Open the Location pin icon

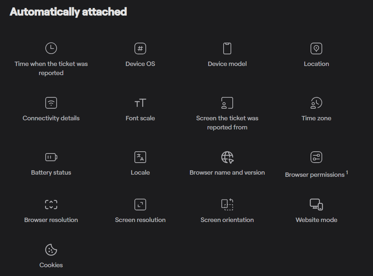click(316, 48)
